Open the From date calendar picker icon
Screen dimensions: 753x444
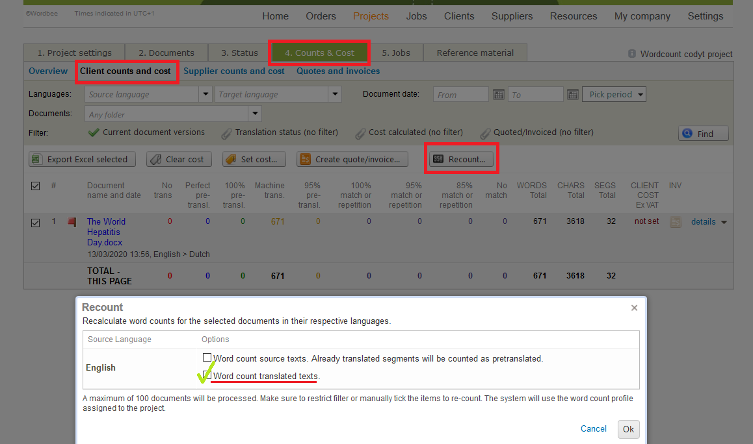(499, 95)
